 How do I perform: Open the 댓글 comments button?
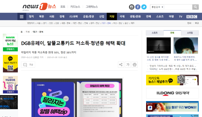pos(28,65)
